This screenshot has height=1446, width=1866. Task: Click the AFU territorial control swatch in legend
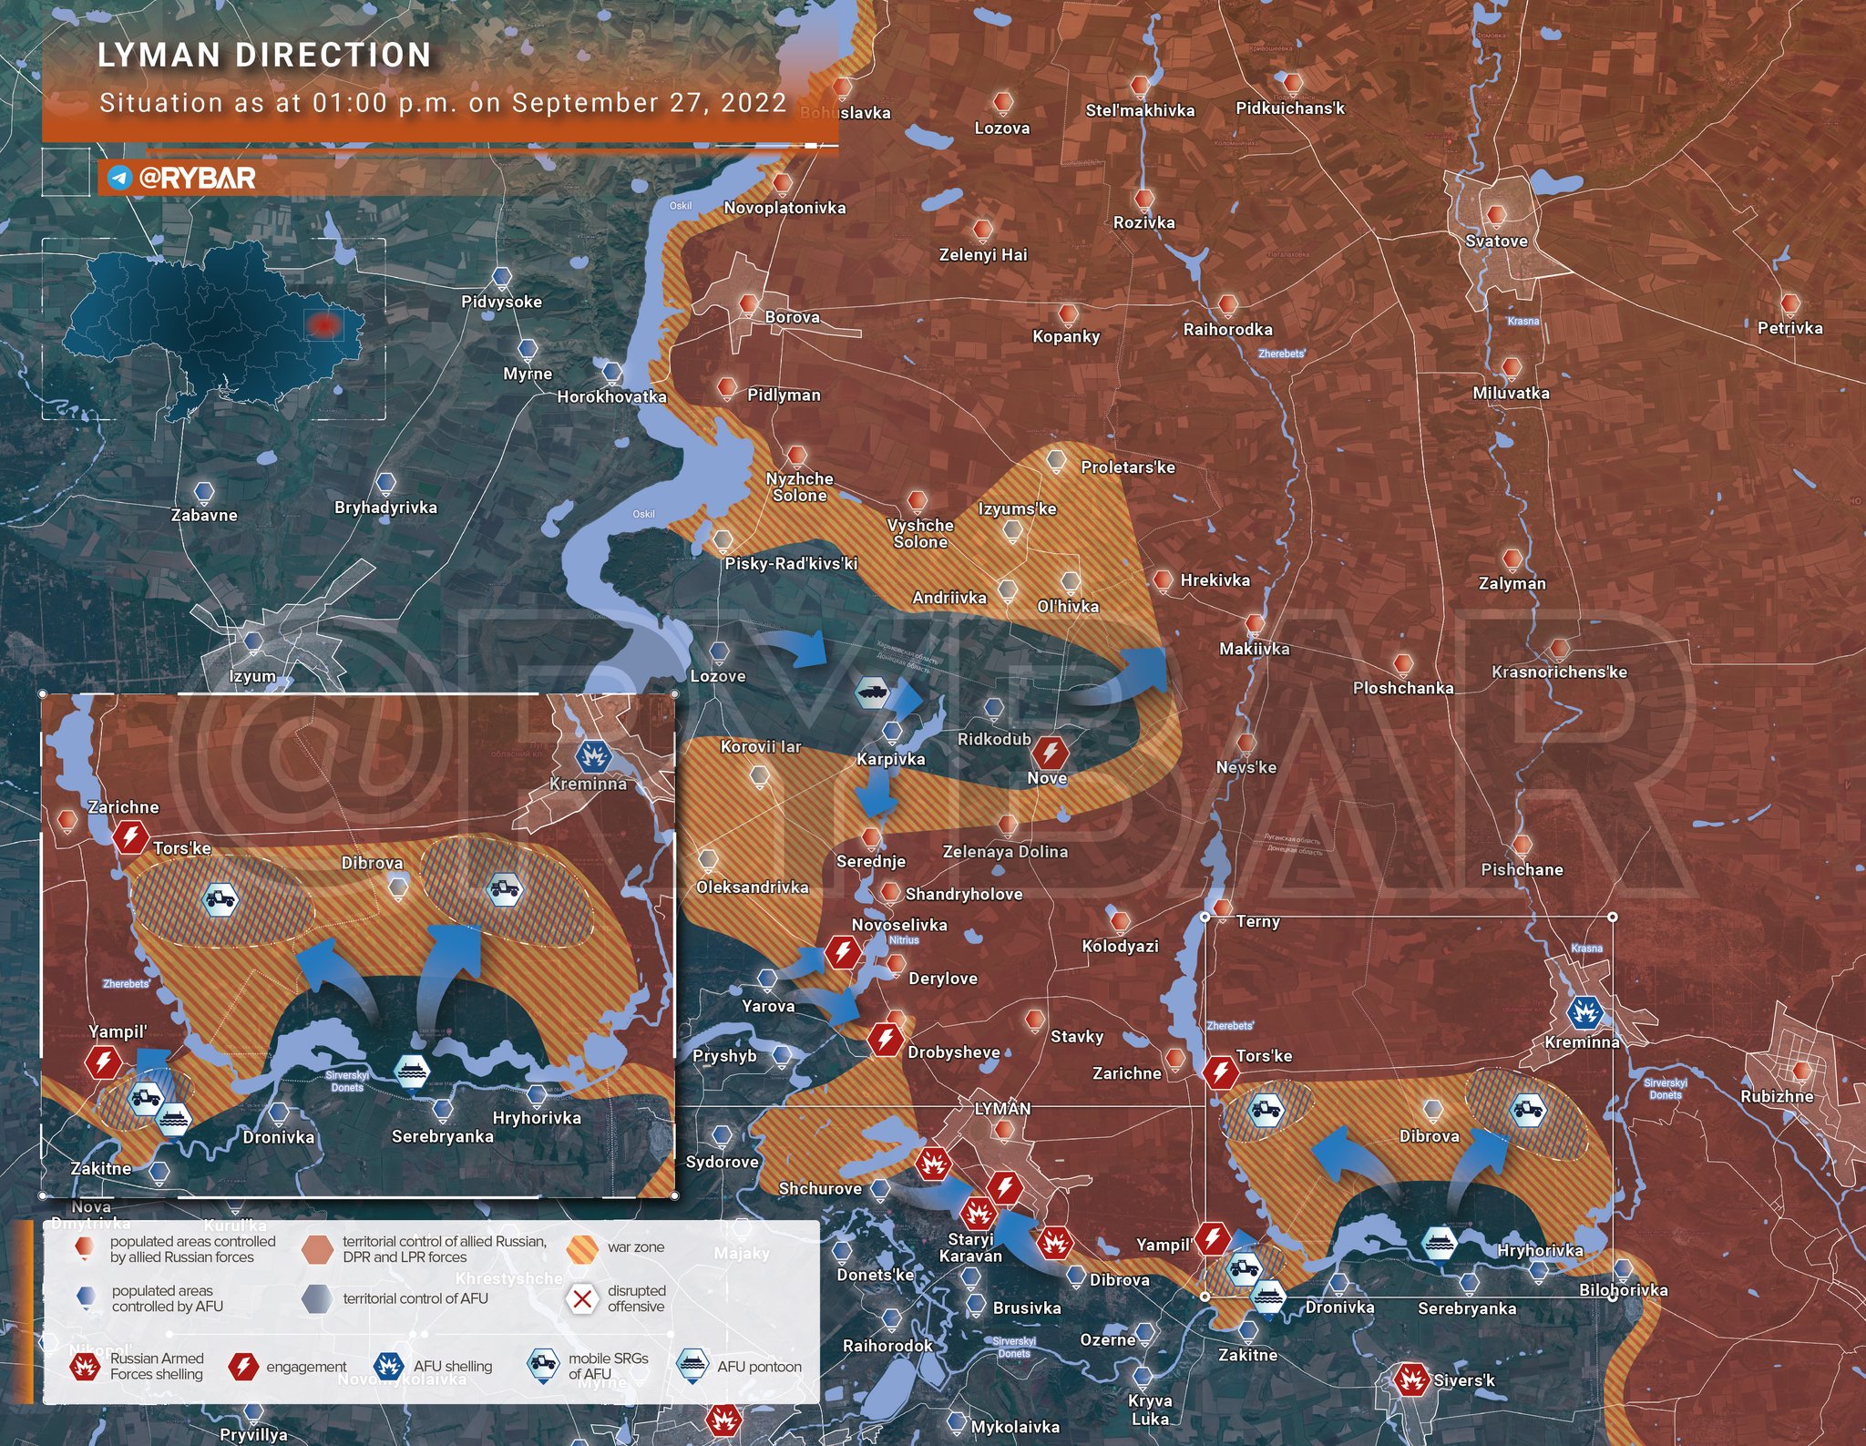tap(317, 1298)
